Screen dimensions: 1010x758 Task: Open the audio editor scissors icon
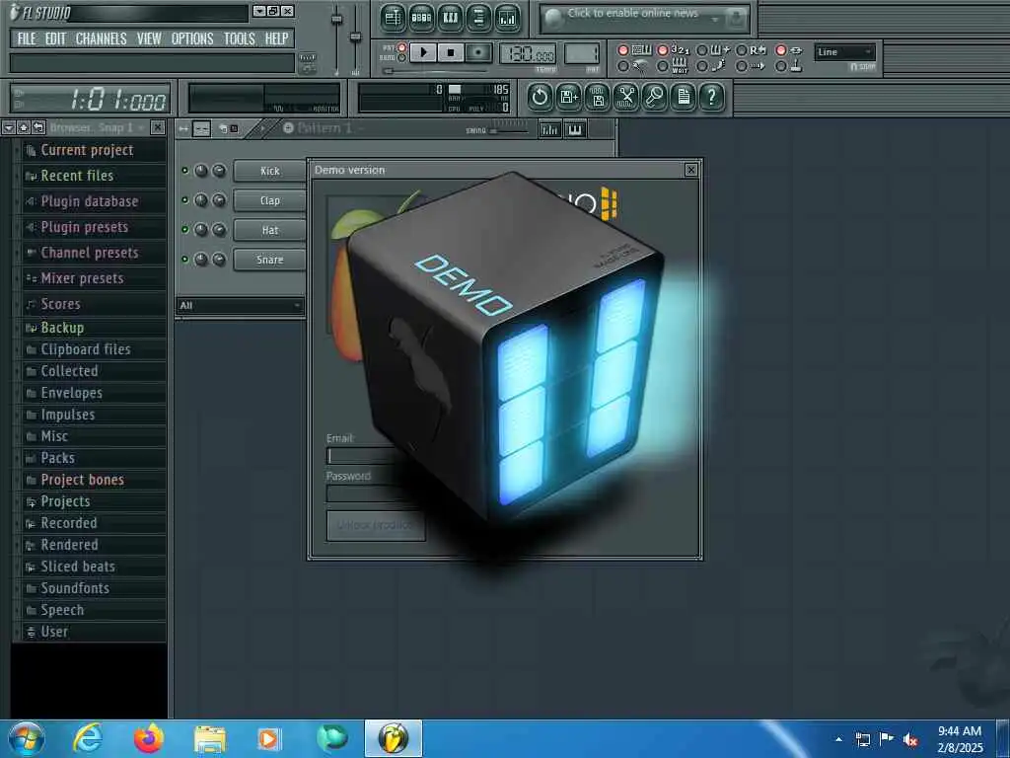626,98
